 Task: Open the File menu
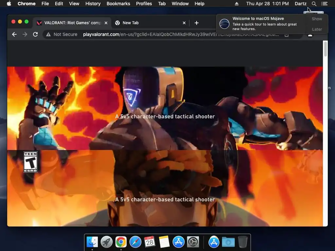[45, 4]
